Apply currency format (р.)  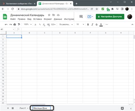[x=36, y=25]
